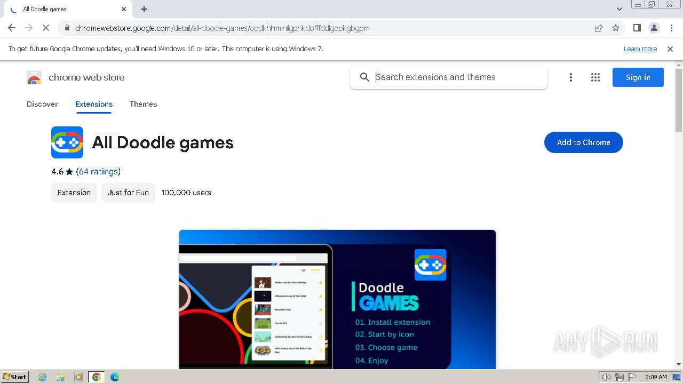Click the Just for Fun chip
683x384 pixels.
pyautogui.click(x=128, y=193)
